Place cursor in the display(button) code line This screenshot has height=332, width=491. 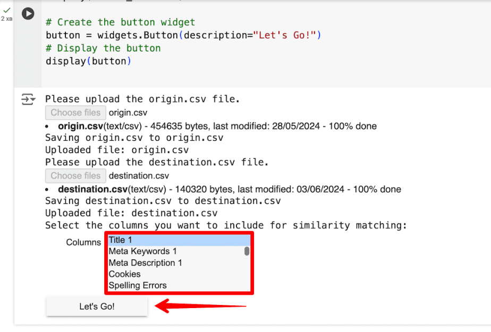tap(88, 61)
